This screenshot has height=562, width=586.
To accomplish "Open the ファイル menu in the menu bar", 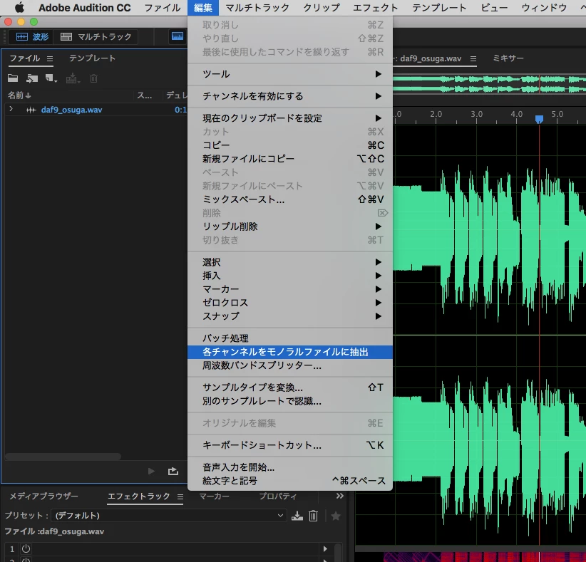I will 162,7.
